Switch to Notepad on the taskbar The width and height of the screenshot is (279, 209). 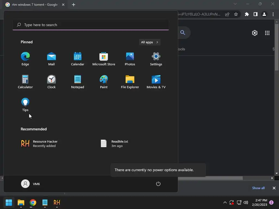click(45, 202)
